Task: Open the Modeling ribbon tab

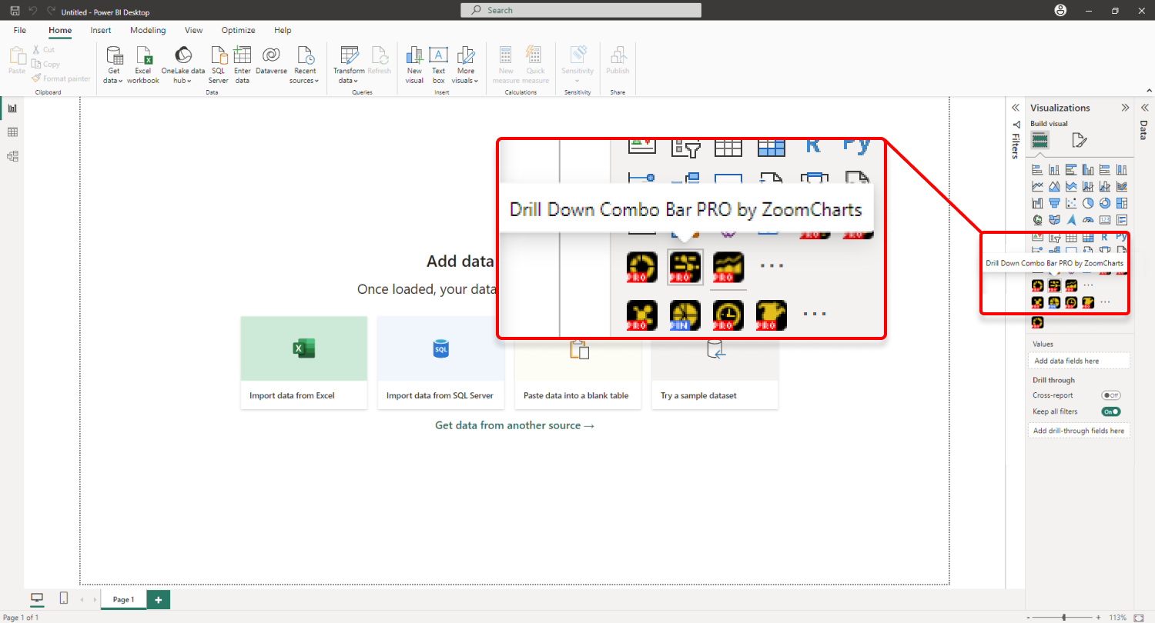Action: pyautogui.click(x=148, y=31)
